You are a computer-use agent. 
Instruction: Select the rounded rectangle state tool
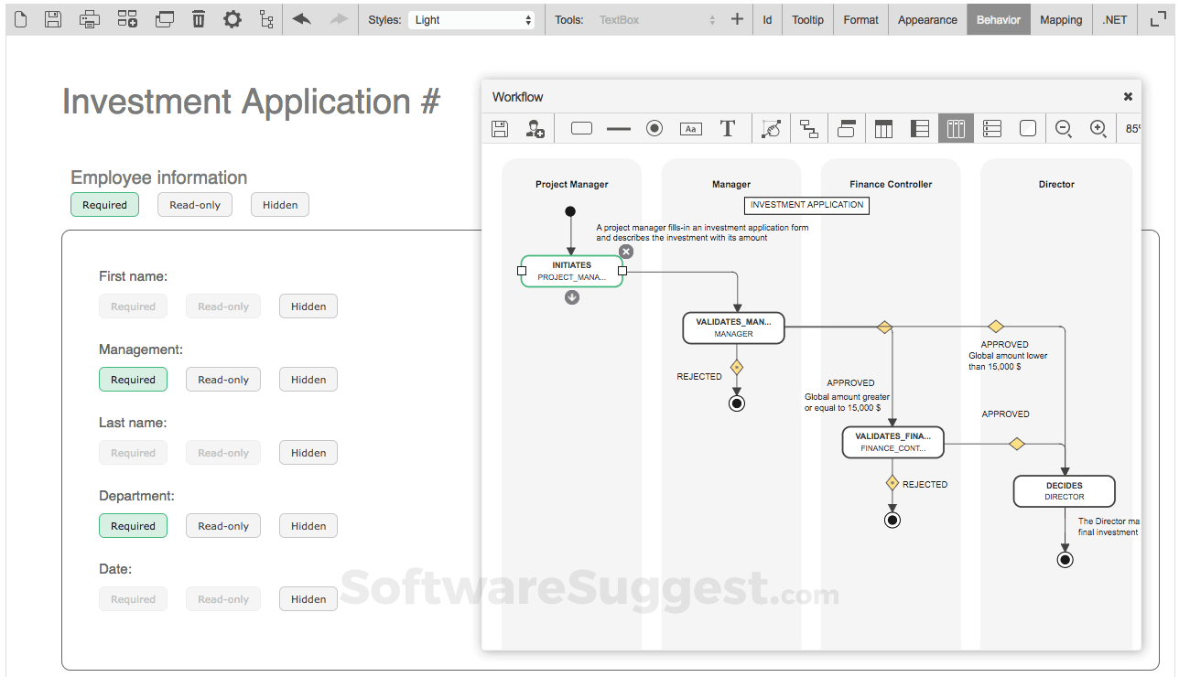click(580, 128)
